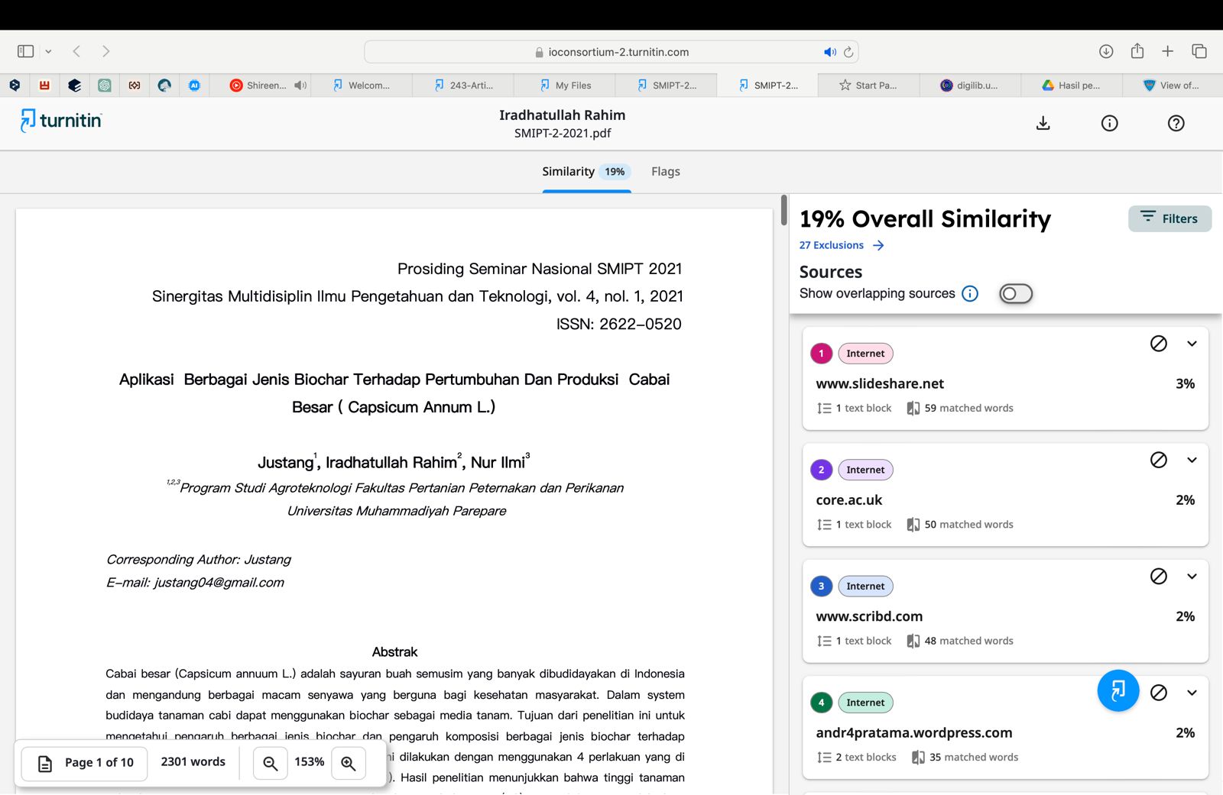This screenshot has width=1223, height=795.
Task: Toggle Safari sidebar
Action: click(x=25, y=51)
